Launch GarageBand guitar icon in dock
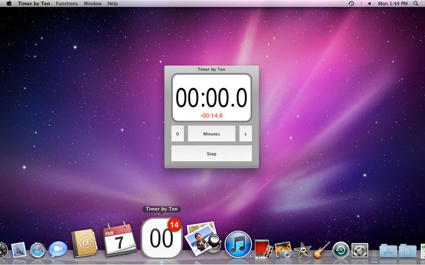The height and width of the screenshot is (265, 425). point(321,249)
